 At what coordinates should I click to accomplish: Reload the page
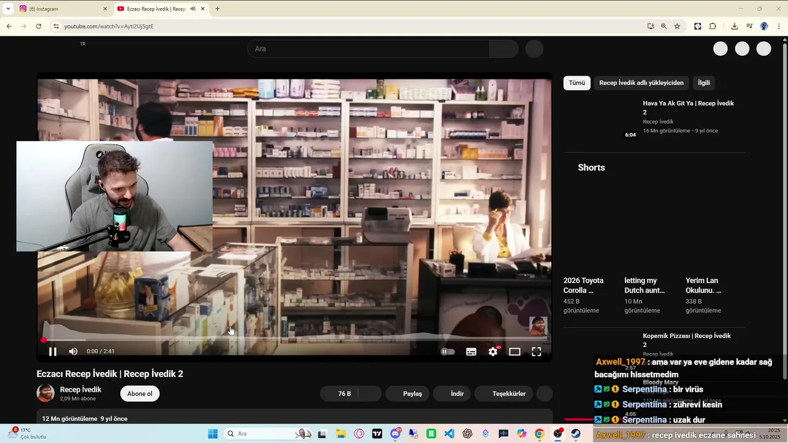(x=38, y=26)
